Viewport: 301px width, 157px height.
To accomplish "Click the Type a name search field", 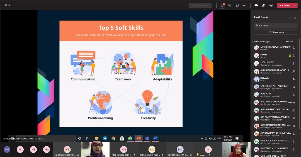I will (x=276, y=25).
